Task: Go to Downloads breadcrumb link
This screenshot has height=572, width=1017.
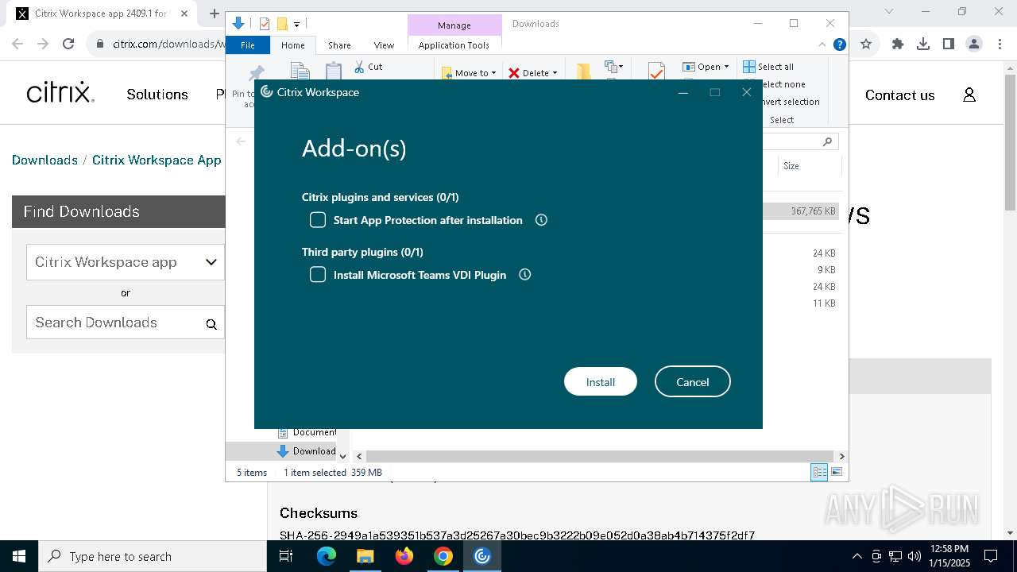Action: pos(44,160)
